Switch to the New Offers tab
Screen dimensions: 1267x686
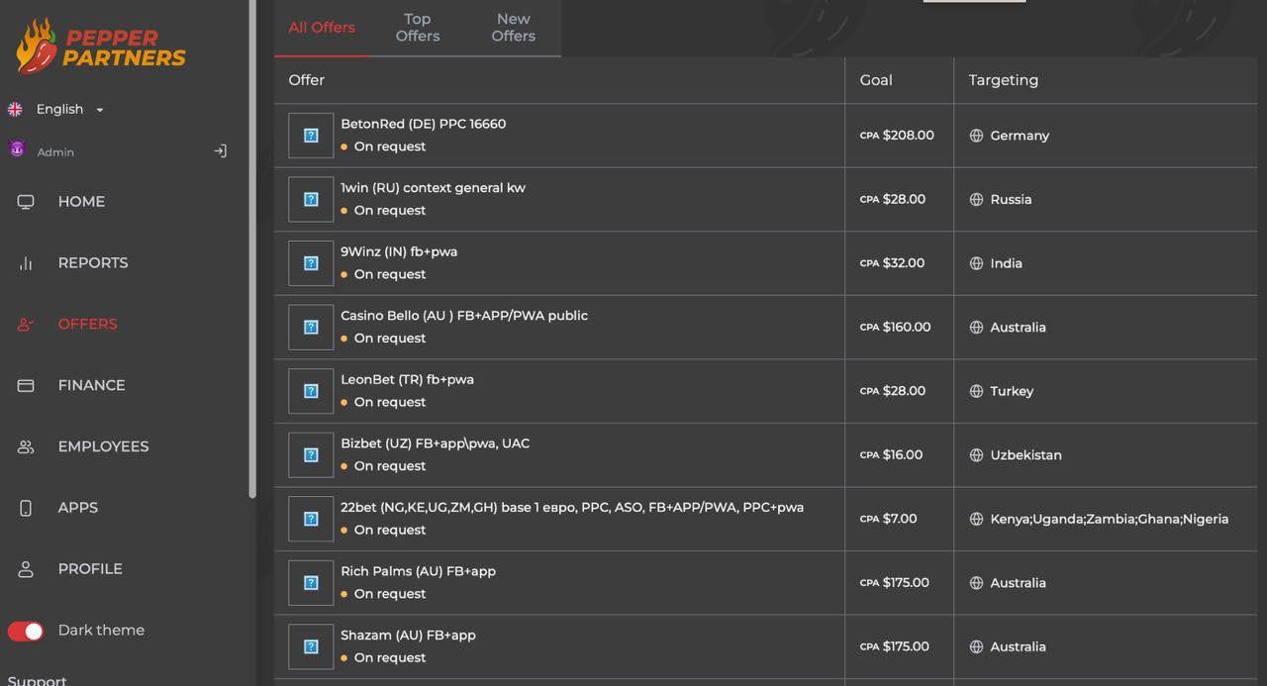tap(513, 28)
